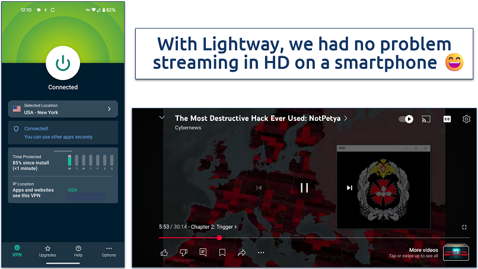Skip to the next video
This screenshot has width=478, height=269.
(x=349, y=188)
